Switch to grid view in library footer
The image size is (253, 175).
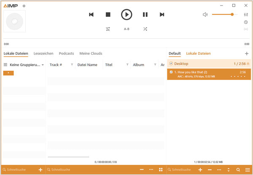[x=161, y=170]
